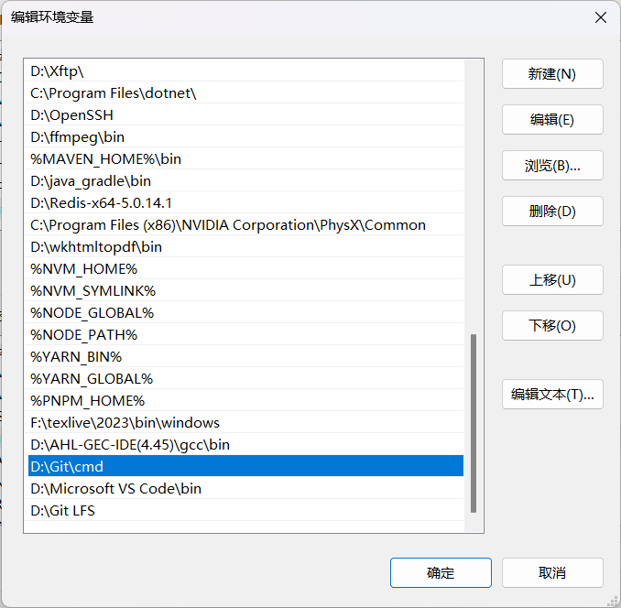
Task: Move entry down with 下移(O)
Action: coord(552,326)
